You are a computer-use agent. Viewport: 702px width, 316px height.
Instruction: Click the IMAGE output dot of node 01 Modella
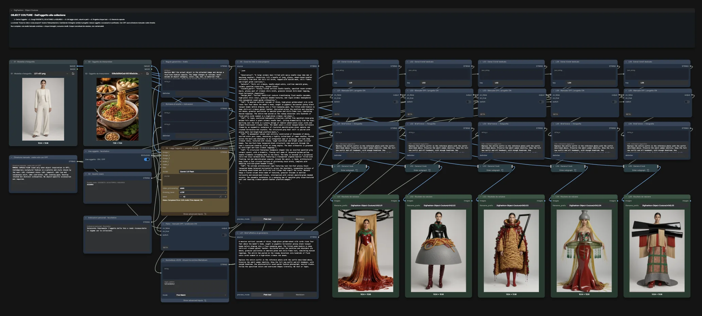pos(77,66)
